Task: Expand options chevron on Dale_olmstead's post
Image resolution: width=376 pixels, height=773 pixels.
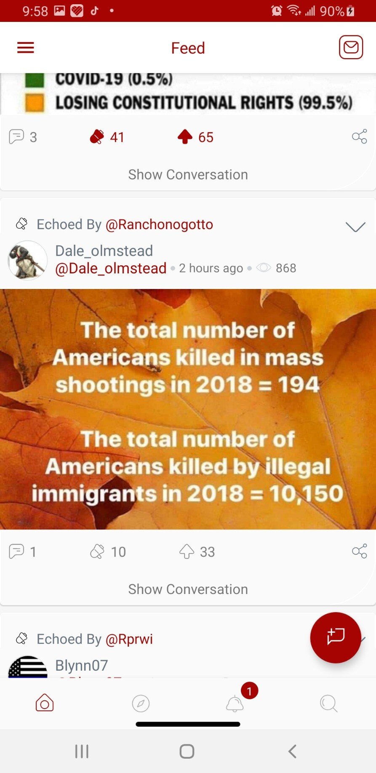Action: point(355,227)
